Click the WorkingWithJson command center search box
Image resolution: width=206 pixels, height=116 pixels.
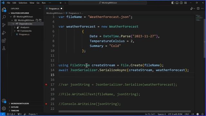108,3
